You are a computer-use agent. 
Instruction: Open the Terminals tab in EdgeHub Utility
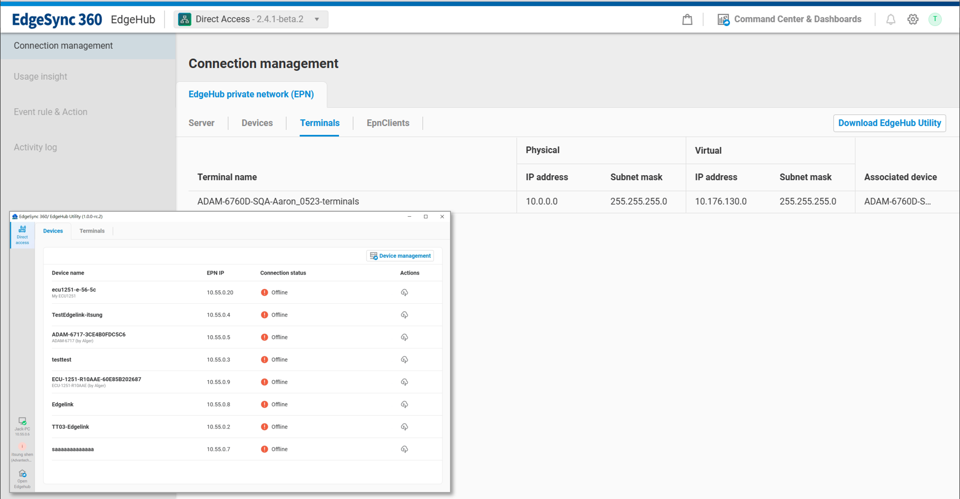(x=92, y=231)
